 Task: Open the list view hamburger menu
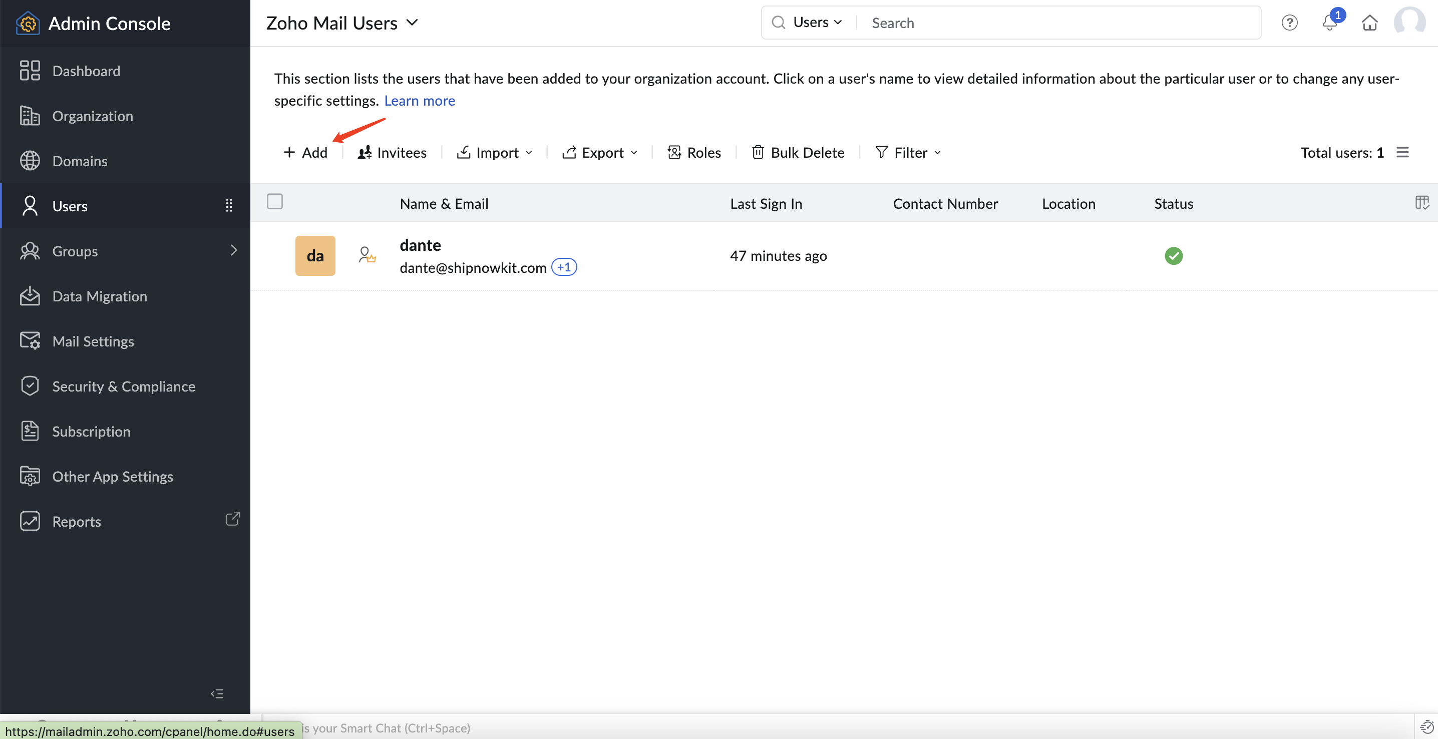tap(1403, 152)
